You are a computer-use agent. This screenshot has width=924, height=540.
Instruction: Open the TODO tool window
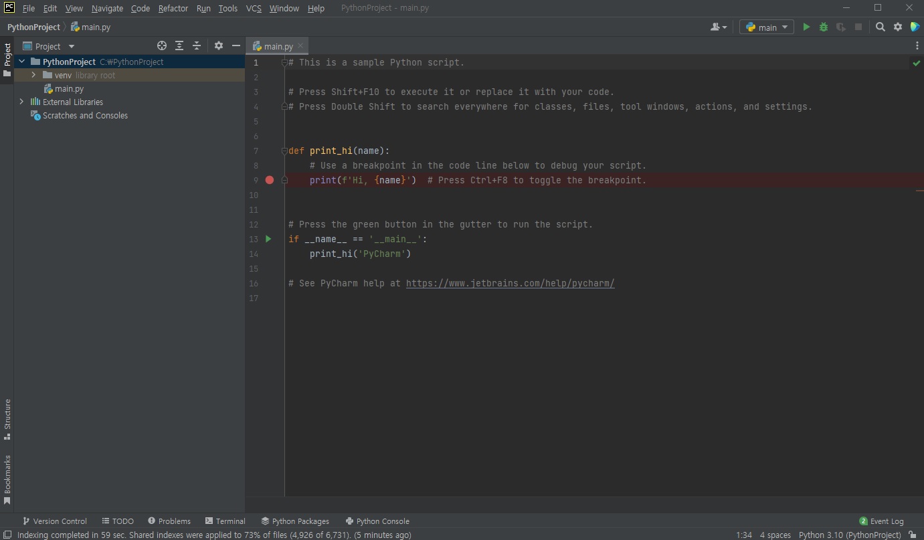coord(118,521)
